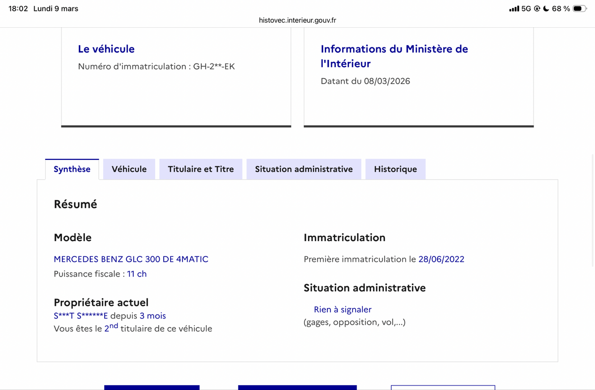Select the registration number GH-2**-EK text
Screen dimensions: 595x390
214,66
